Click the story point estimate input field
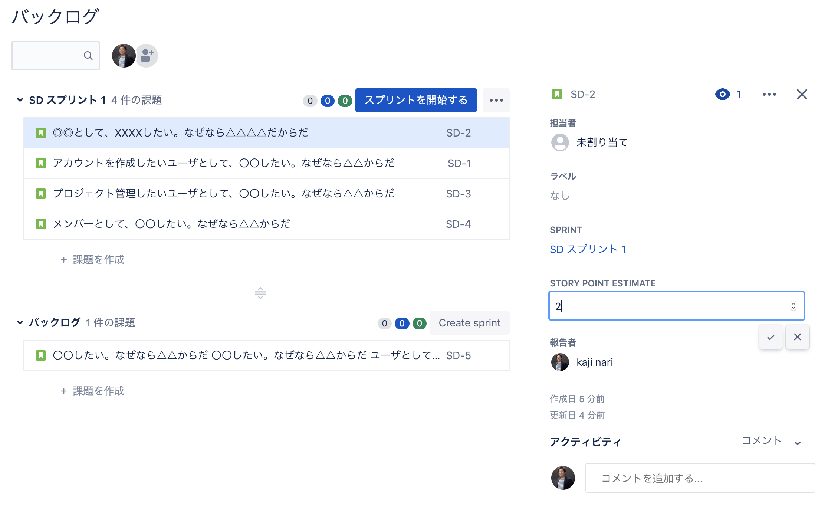The width and height of the screenshot is (828, 512). tap(676, 306)
